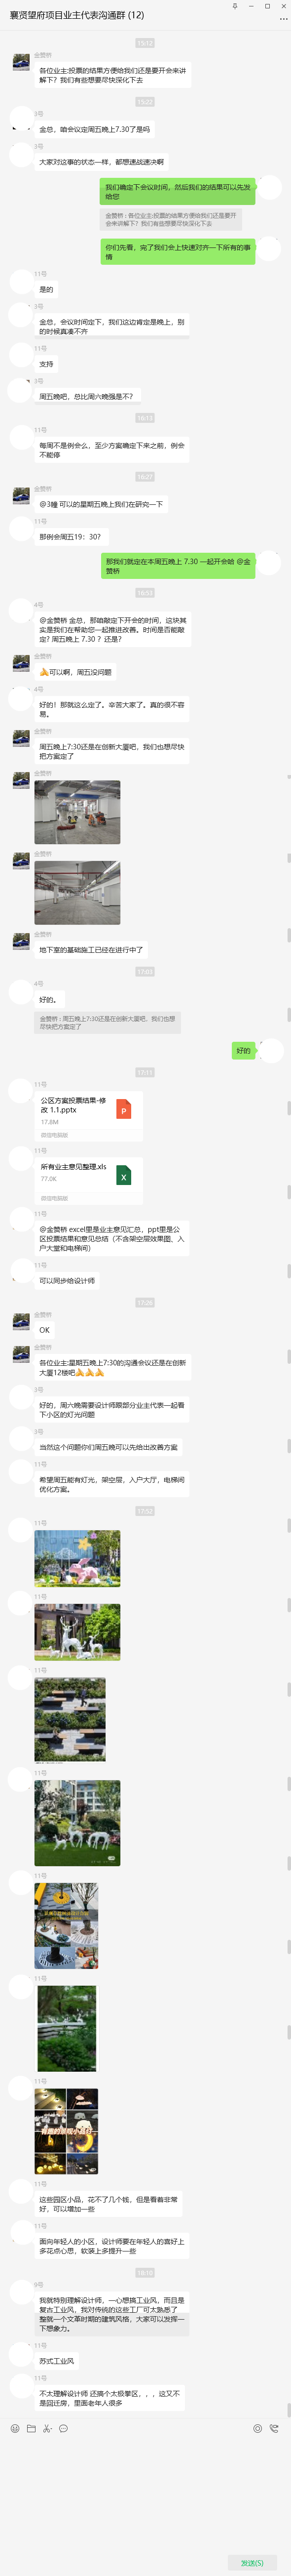View the pink deer sculpture image
The height and width of the screenshot is (2576, 291).
point(77,1558)
